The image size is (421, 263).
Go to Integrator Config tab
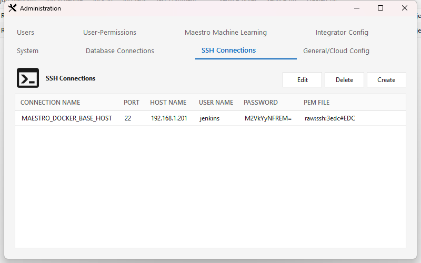(x=342, y=33)
